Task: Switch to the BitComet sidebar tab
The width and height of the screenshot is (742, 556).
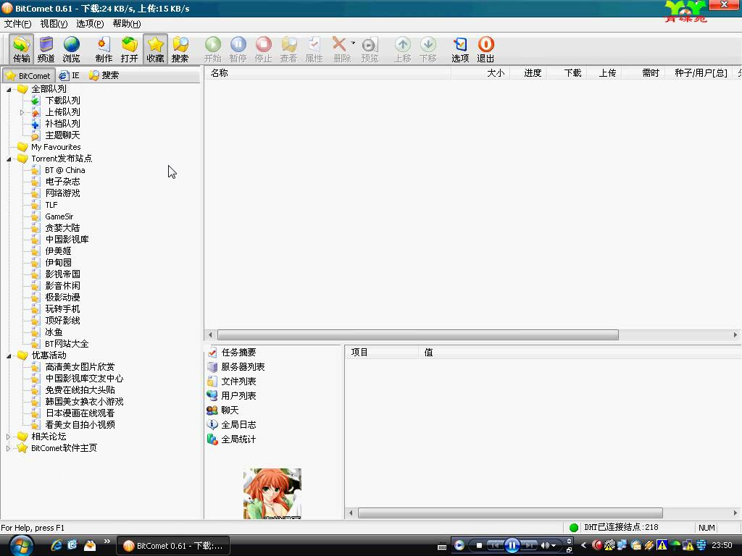Action: coord(28,75)
